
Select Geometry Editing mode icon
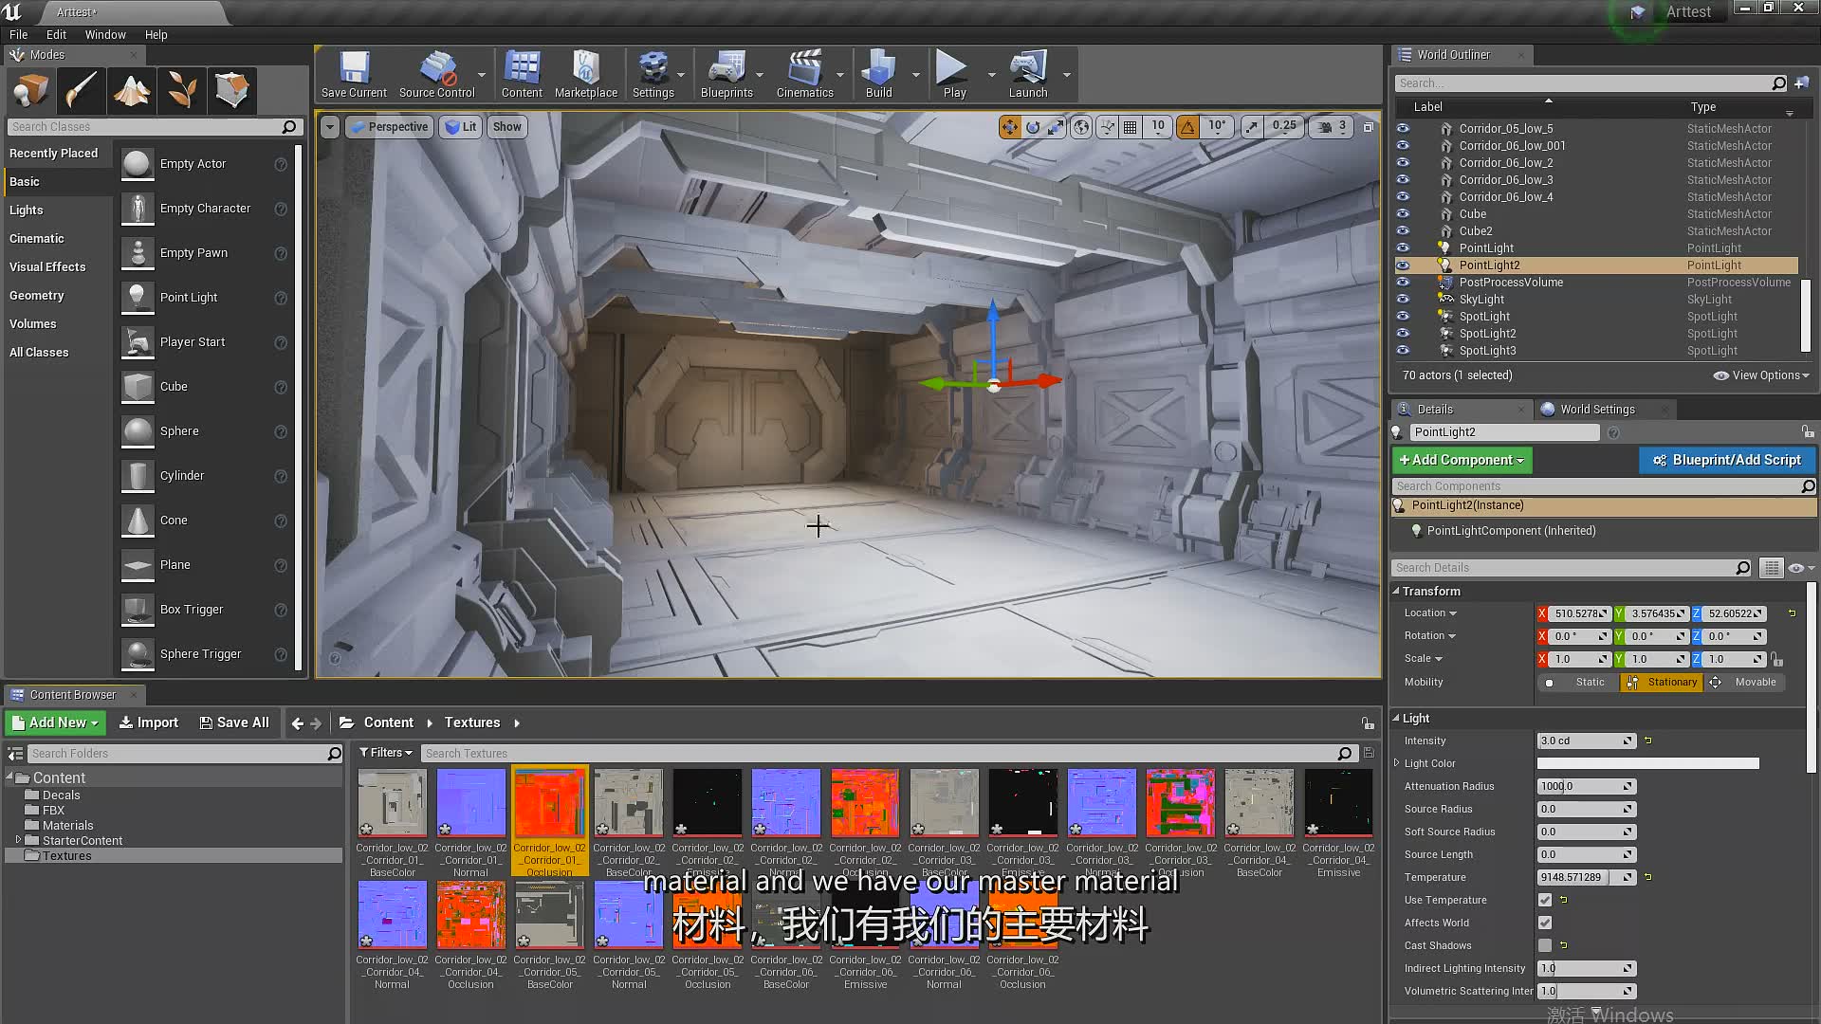(x=232, y=90)
